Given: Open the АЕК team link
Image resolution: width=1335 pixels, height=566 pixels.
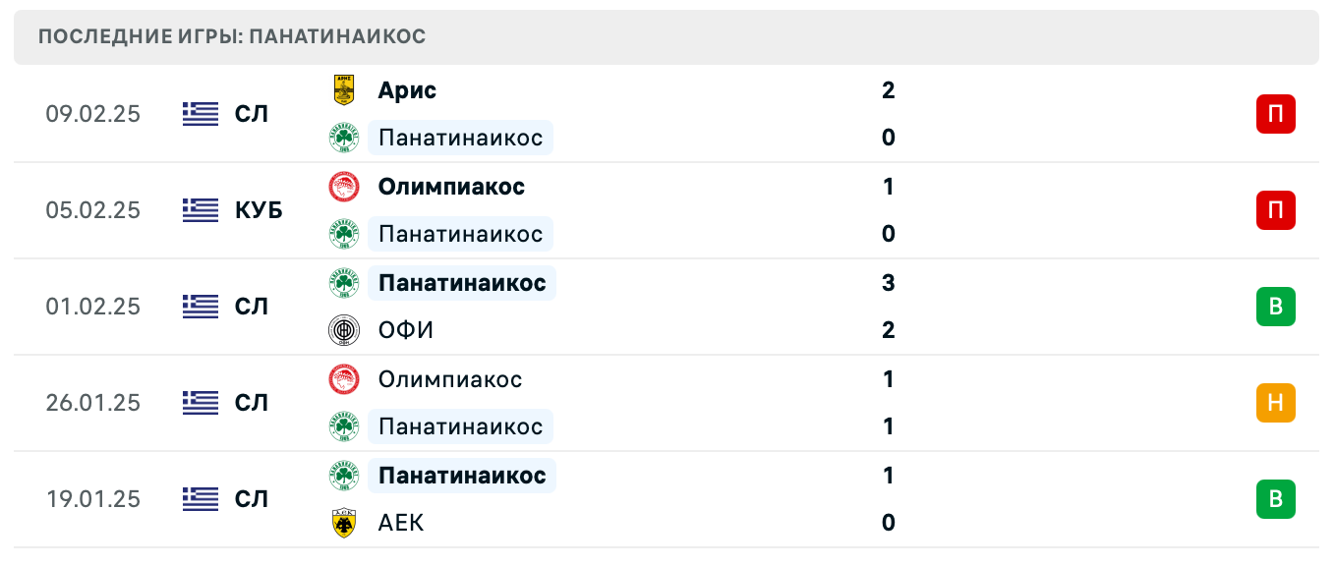Looking at the screenshot, I should pos(401,523).
